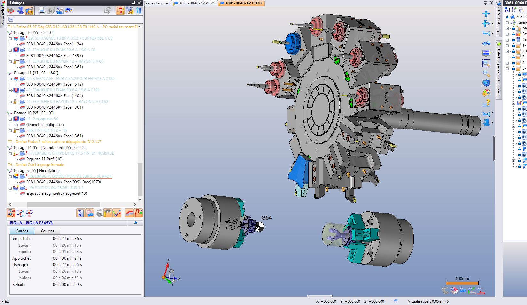The height and width of the screenshot is (305, 527).
Task: Collapse the BIGLIA machine info panel
Action: click(136, 223)
